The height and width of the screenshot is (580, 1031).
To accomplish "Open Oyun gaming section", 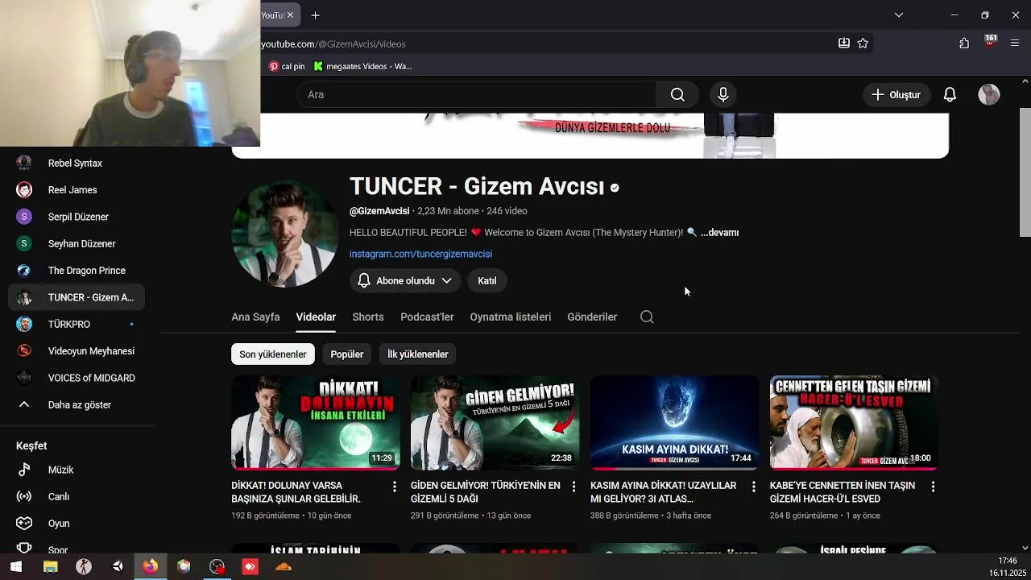I will 77,524.
